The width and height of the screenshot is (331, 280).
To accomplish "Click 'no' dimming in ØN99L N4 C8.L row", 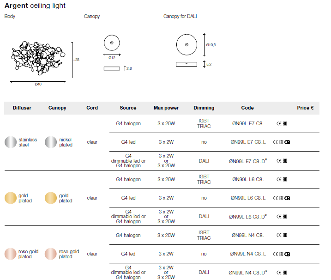I will coord(204,254).
